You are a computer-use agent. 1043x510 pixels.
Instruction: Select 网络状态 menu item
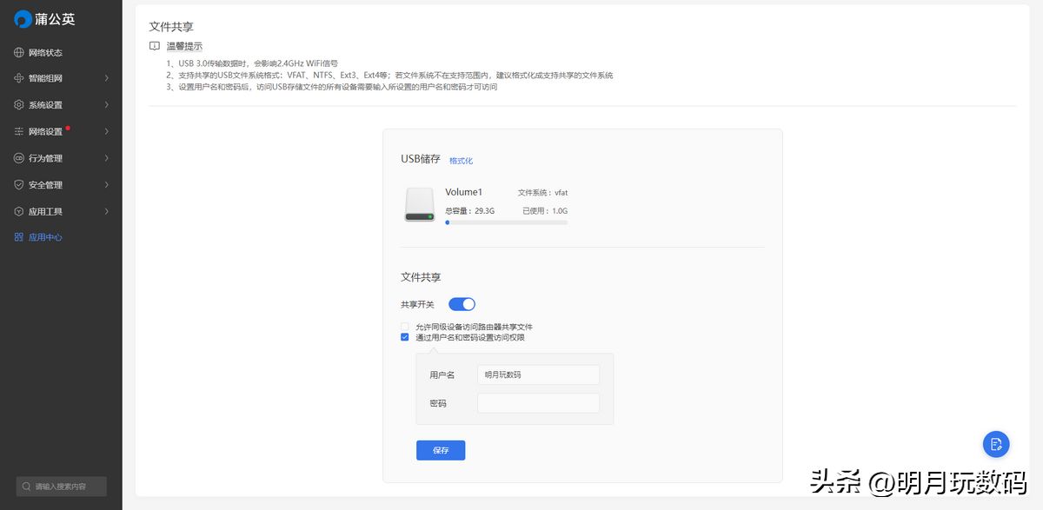(45, 52)
